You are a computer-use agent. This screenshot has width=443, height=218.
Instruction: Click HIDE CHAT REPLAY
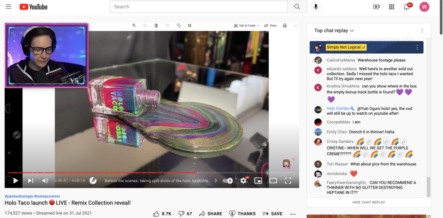pyautogui.click(x=368, y=202)
